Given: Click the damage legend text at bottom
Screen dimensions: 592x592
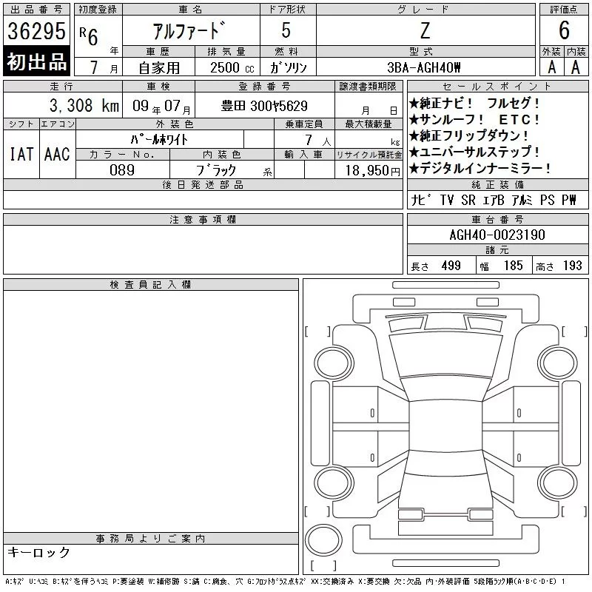Looking at the screenshot, I should pos(285,582).
